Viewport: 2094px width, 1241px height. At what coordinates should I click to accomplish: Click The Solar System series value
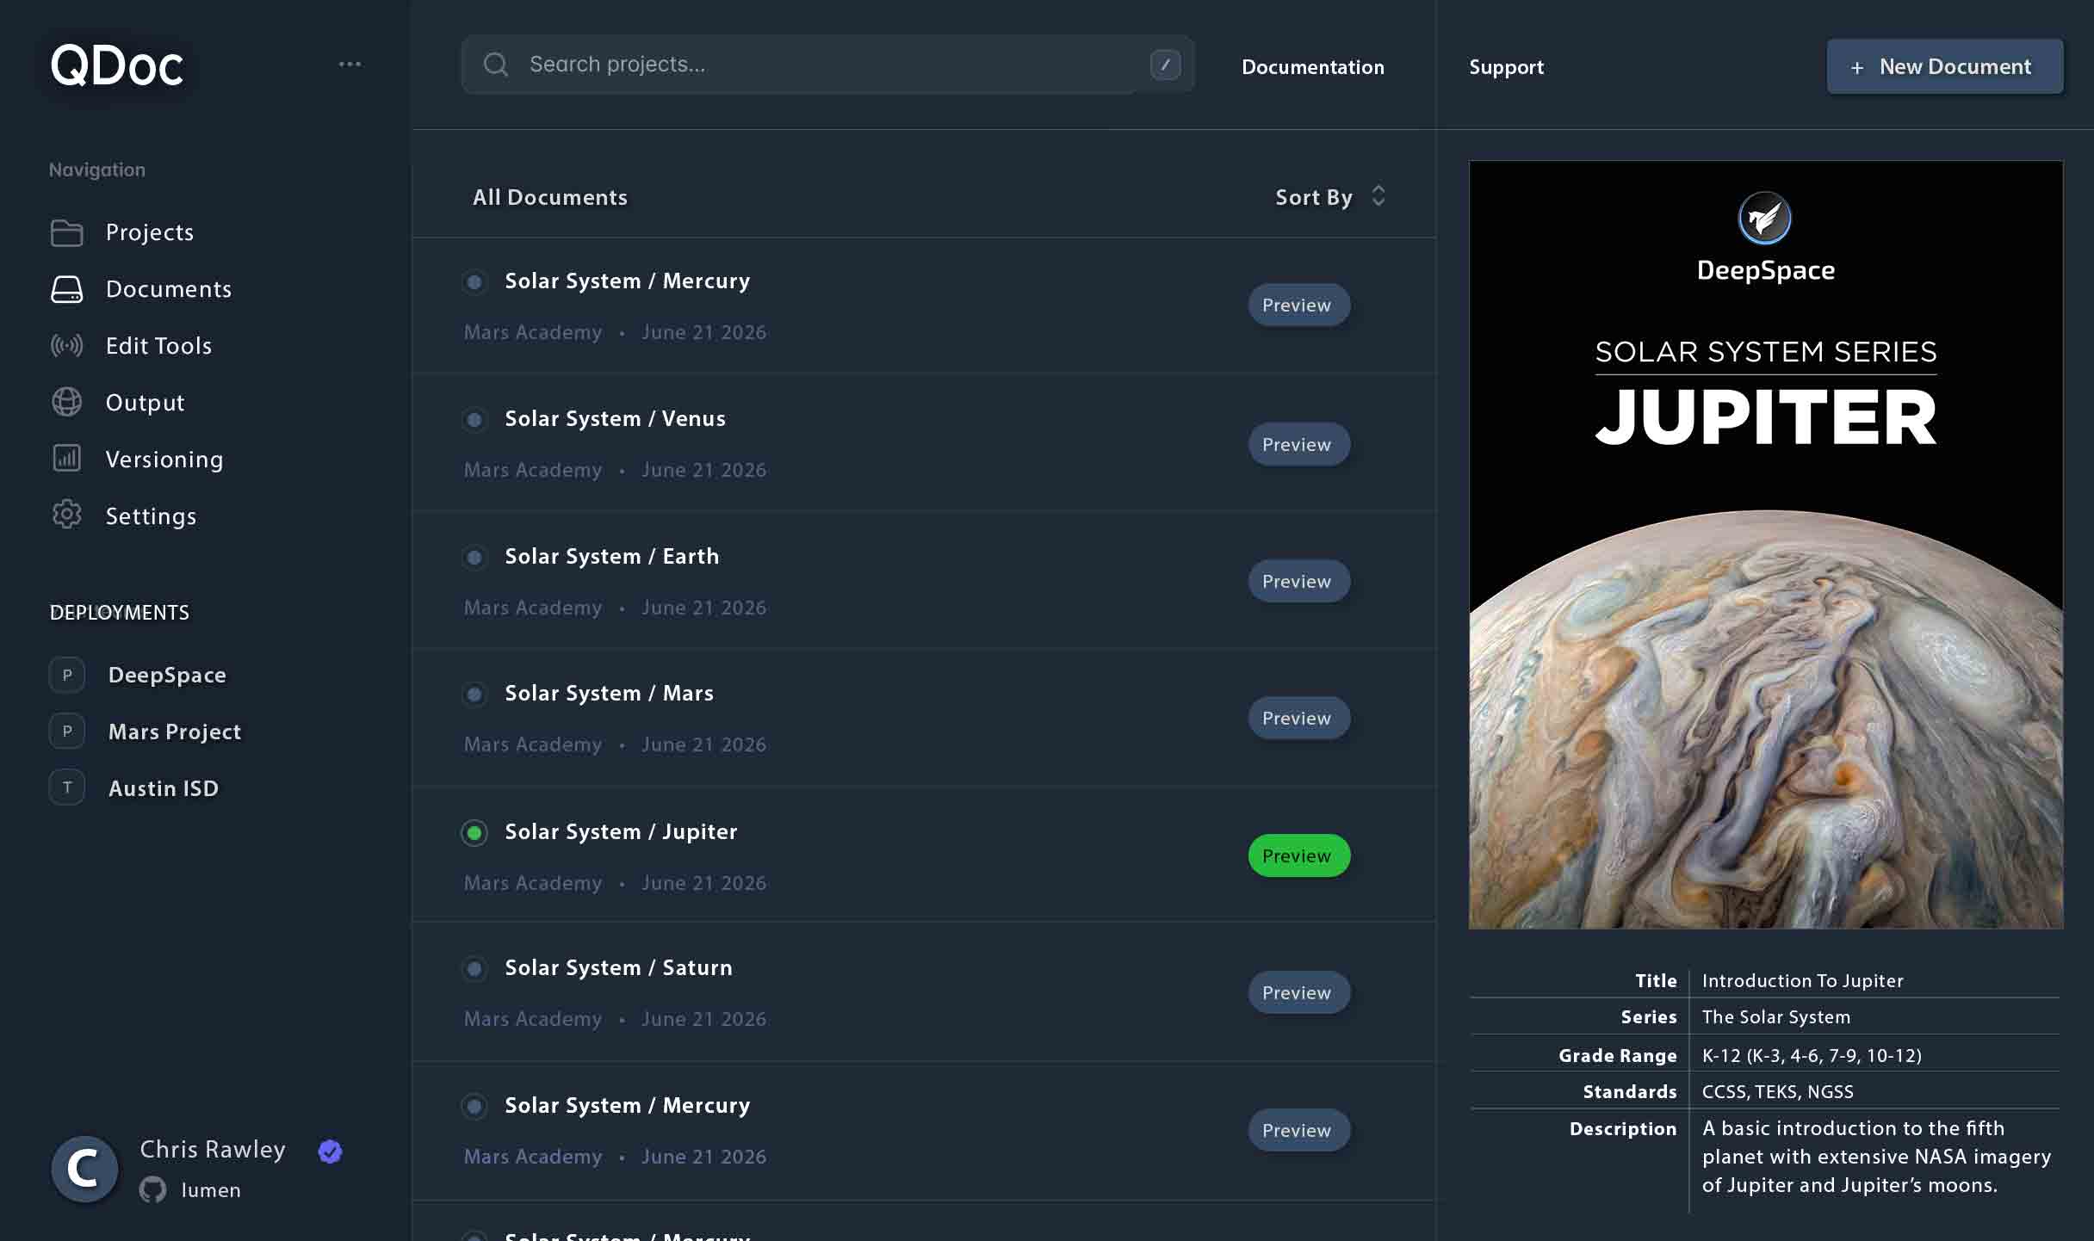pos(1775,1017)
